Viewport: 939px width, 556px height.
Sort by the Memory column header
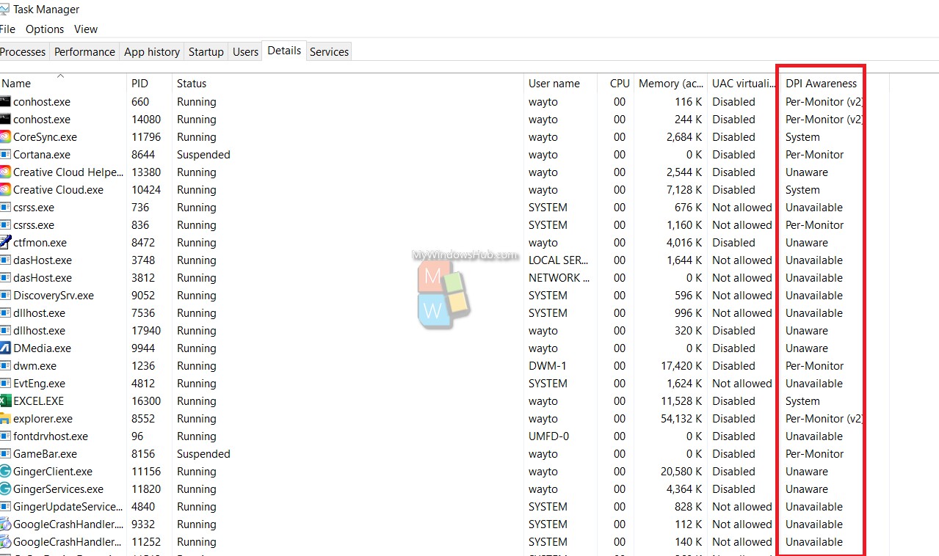tap(670, 83)
